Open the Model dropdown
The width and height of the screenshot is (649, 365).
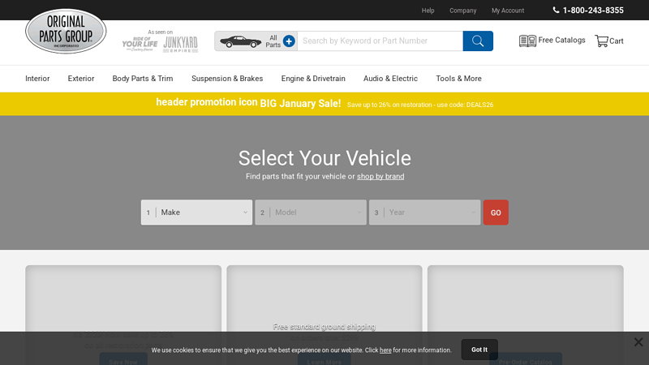click(311, 213)
